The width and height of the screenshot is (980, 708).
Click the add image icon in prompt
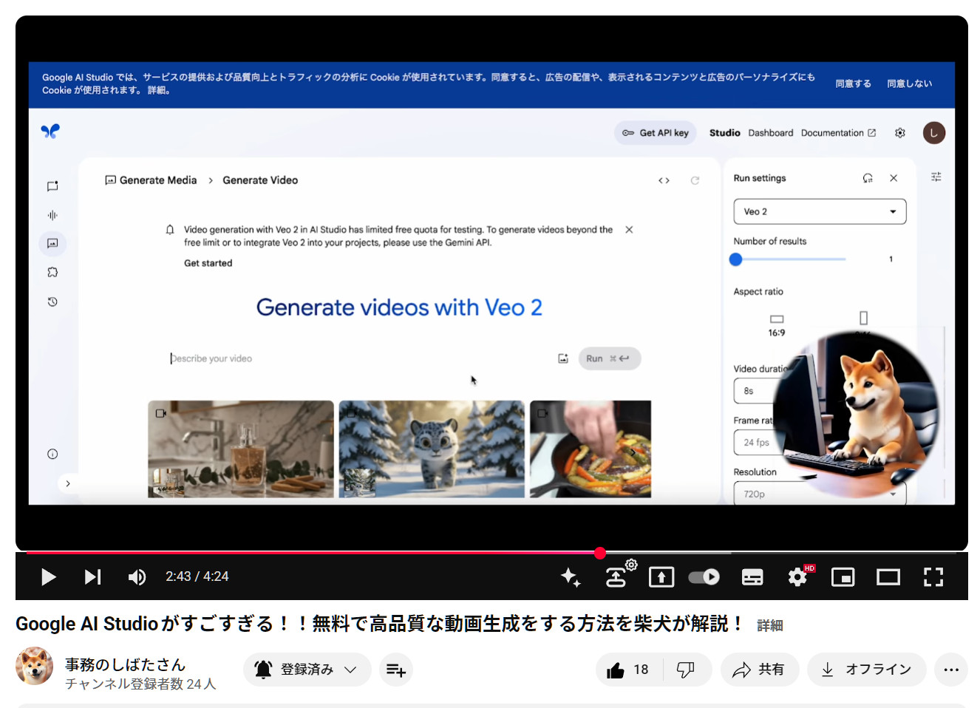click(563, 358)
